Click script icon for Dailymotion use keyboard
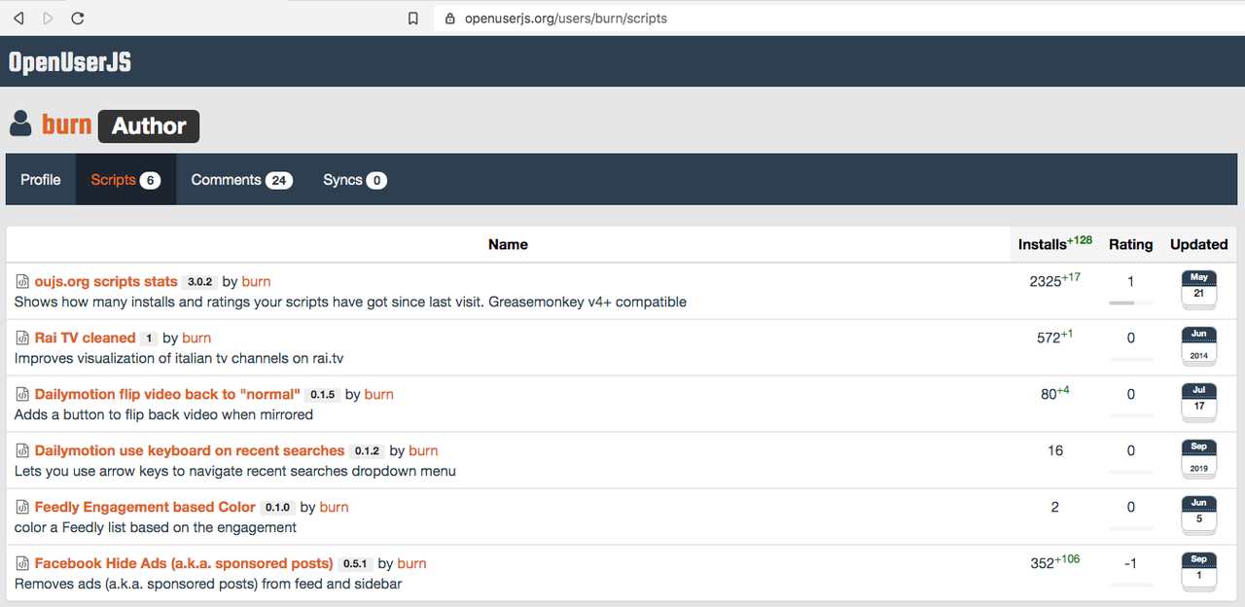The width and height of the screenshot is (1245, 607). point(22,451)
